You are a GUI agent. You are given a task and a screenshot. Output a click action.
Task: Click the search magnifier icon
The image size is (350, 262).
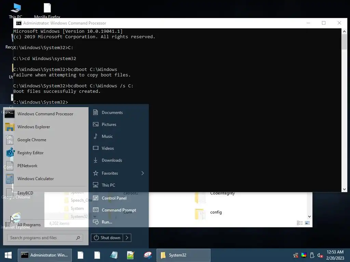point(78,238)
